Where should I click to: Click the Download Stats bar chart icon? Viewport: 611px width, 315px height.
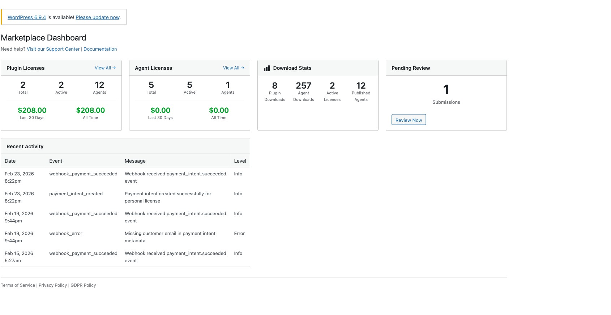267,68
